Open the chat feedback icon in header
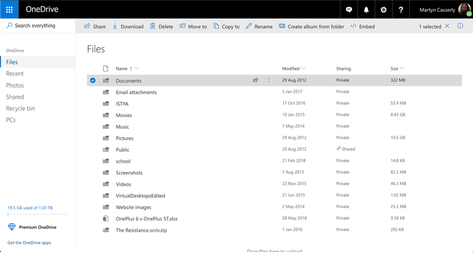 349,9
